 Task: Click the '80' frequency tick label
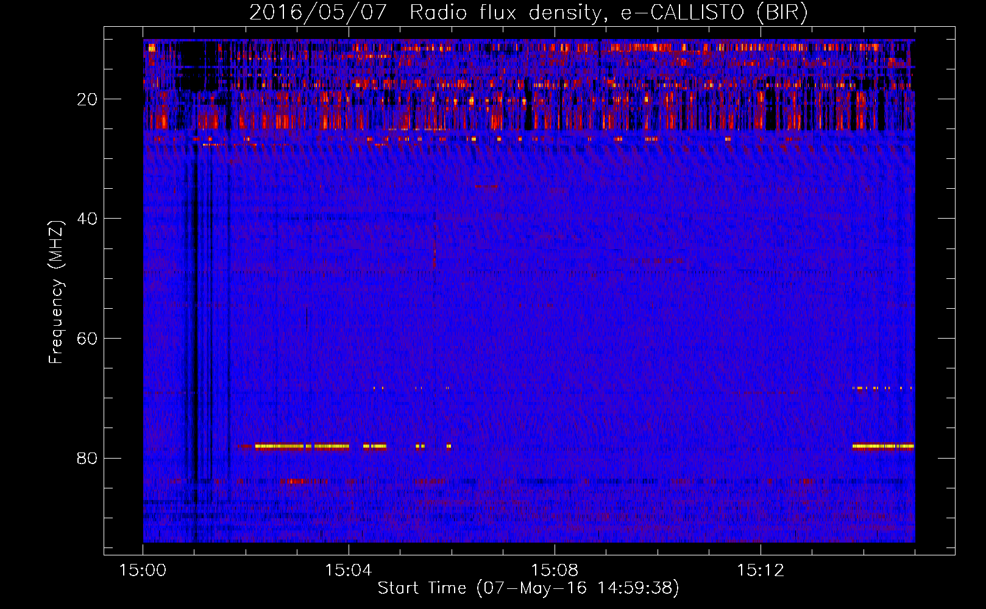(x=88, y=458)
